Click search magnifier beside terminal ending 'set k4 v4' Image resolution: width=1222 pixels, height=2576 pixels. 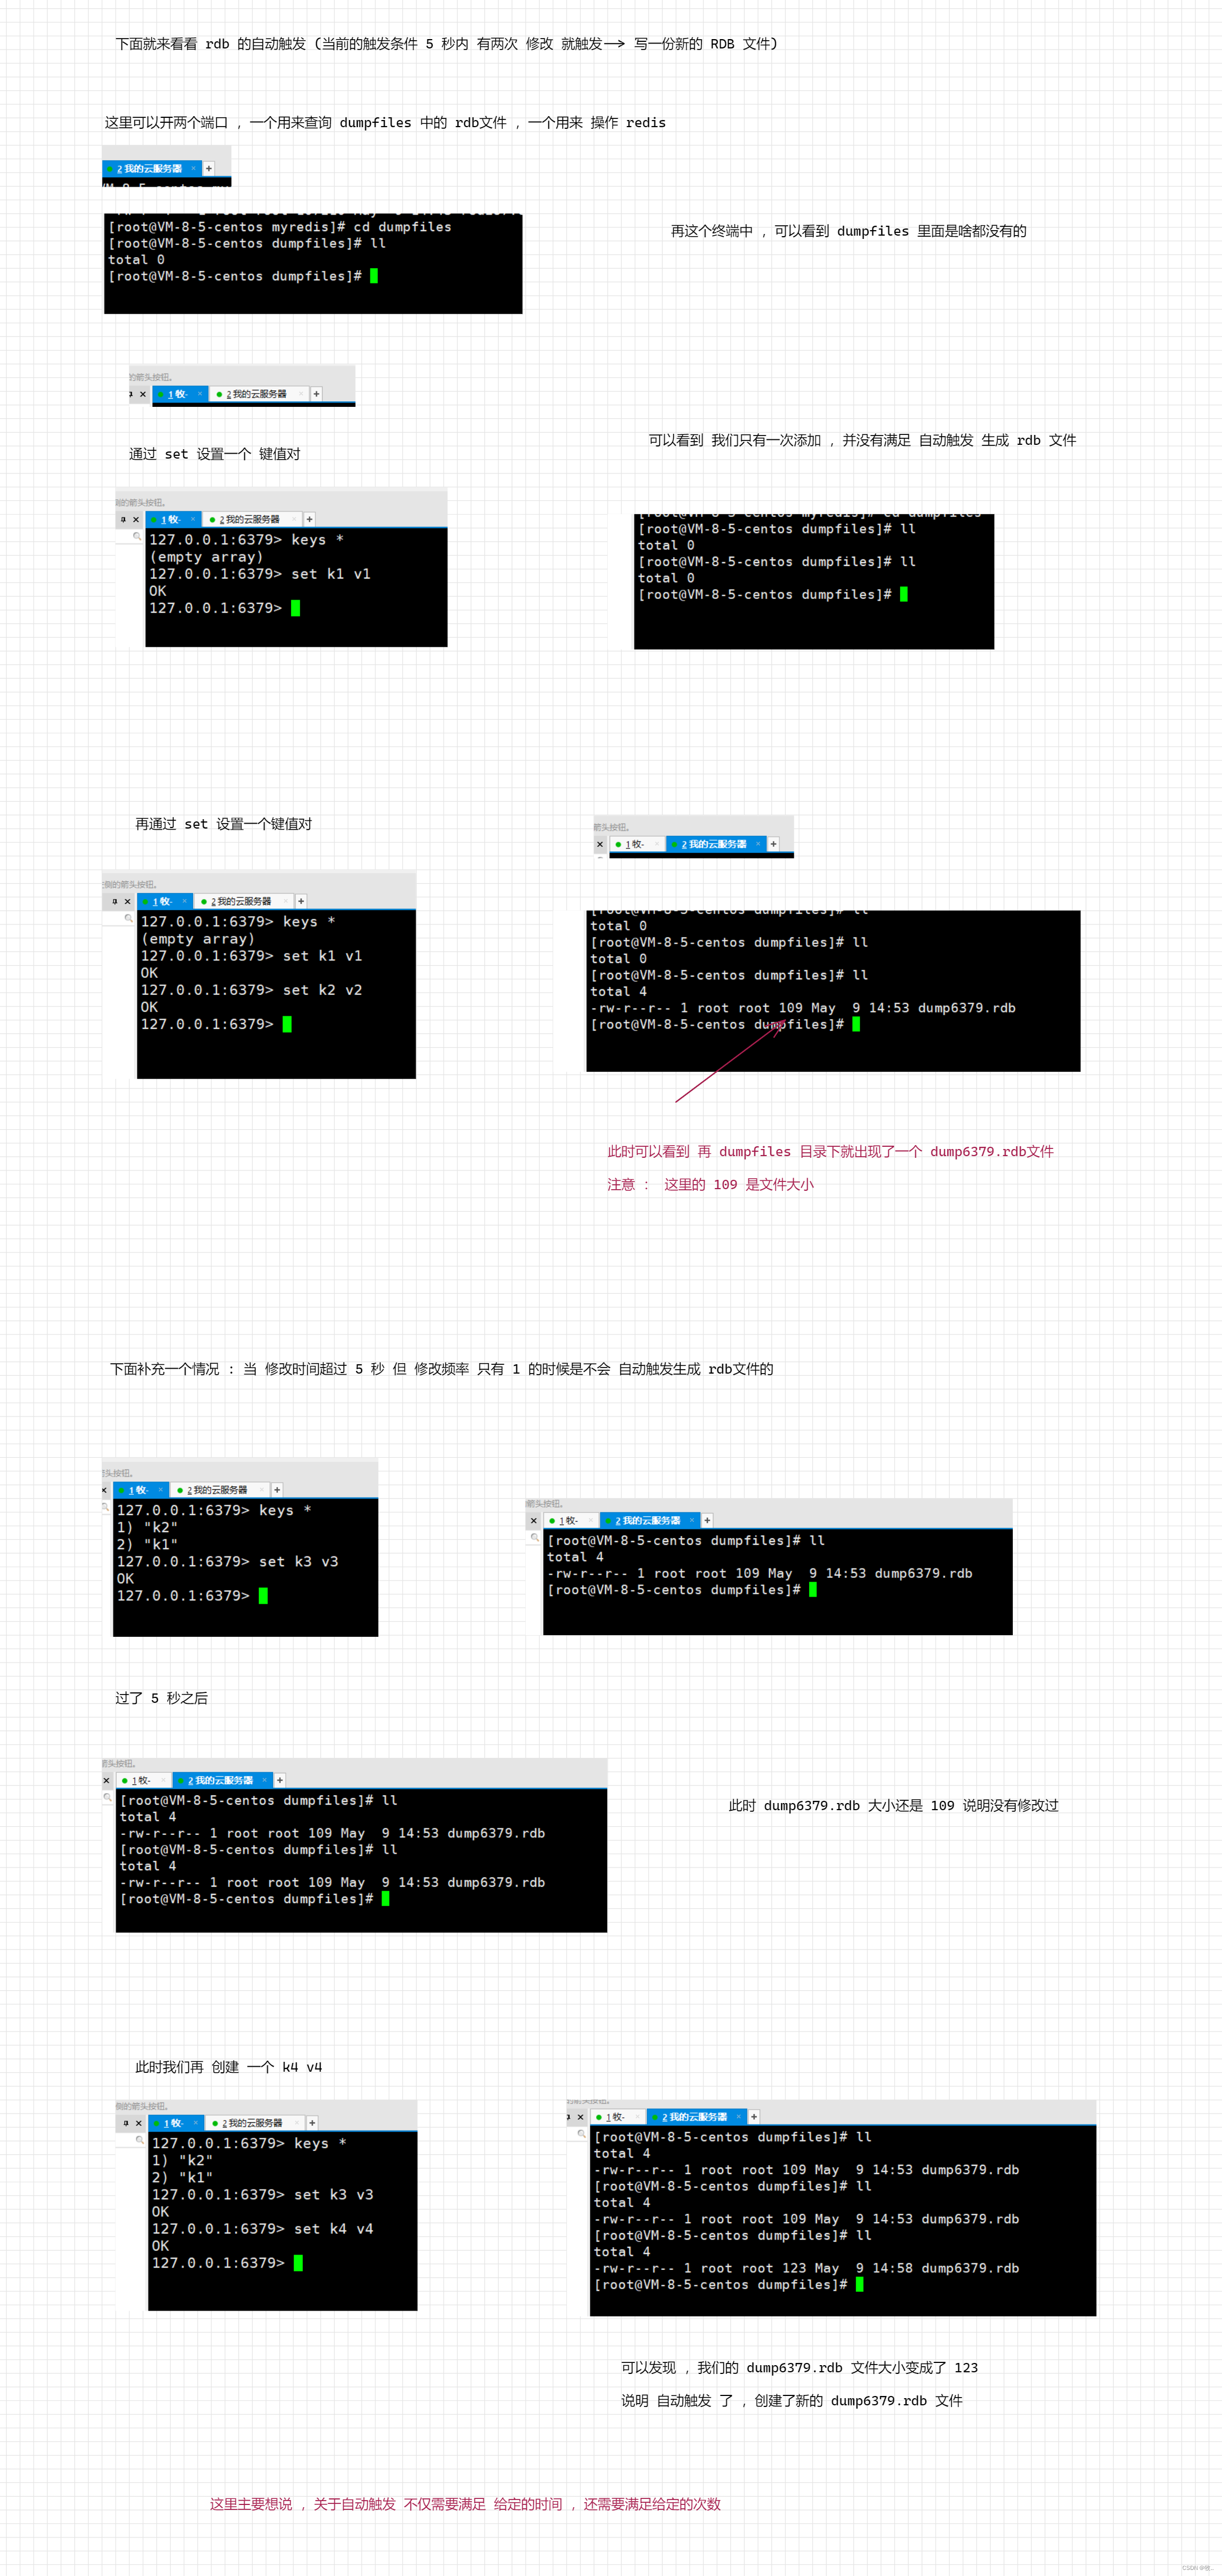(x=140, y=2139)
